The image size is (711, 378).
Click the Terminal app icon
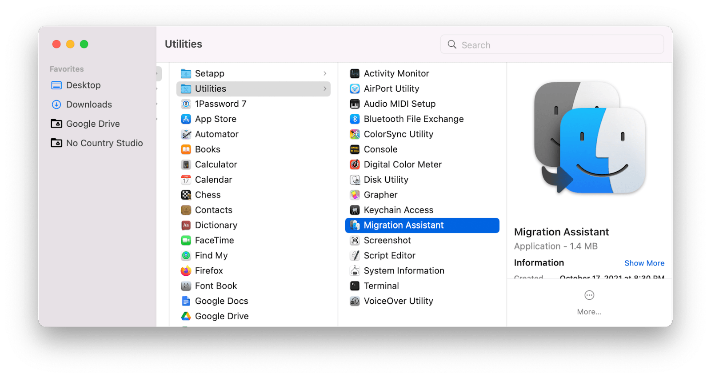click(355, 286)
